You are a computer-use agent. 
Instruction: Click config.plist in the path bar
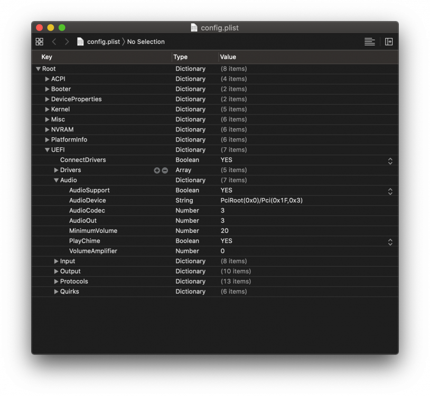(104, 42)
